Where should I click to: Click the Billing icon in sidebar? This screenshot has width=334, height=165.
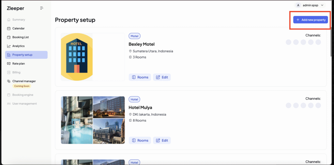tap(9, 72)
